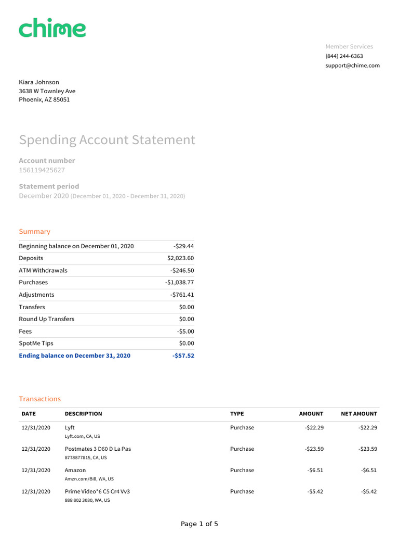Select the ATM Withdrawals row label
The width and height of the screenshot is (399, 533).
pos(43,271)
